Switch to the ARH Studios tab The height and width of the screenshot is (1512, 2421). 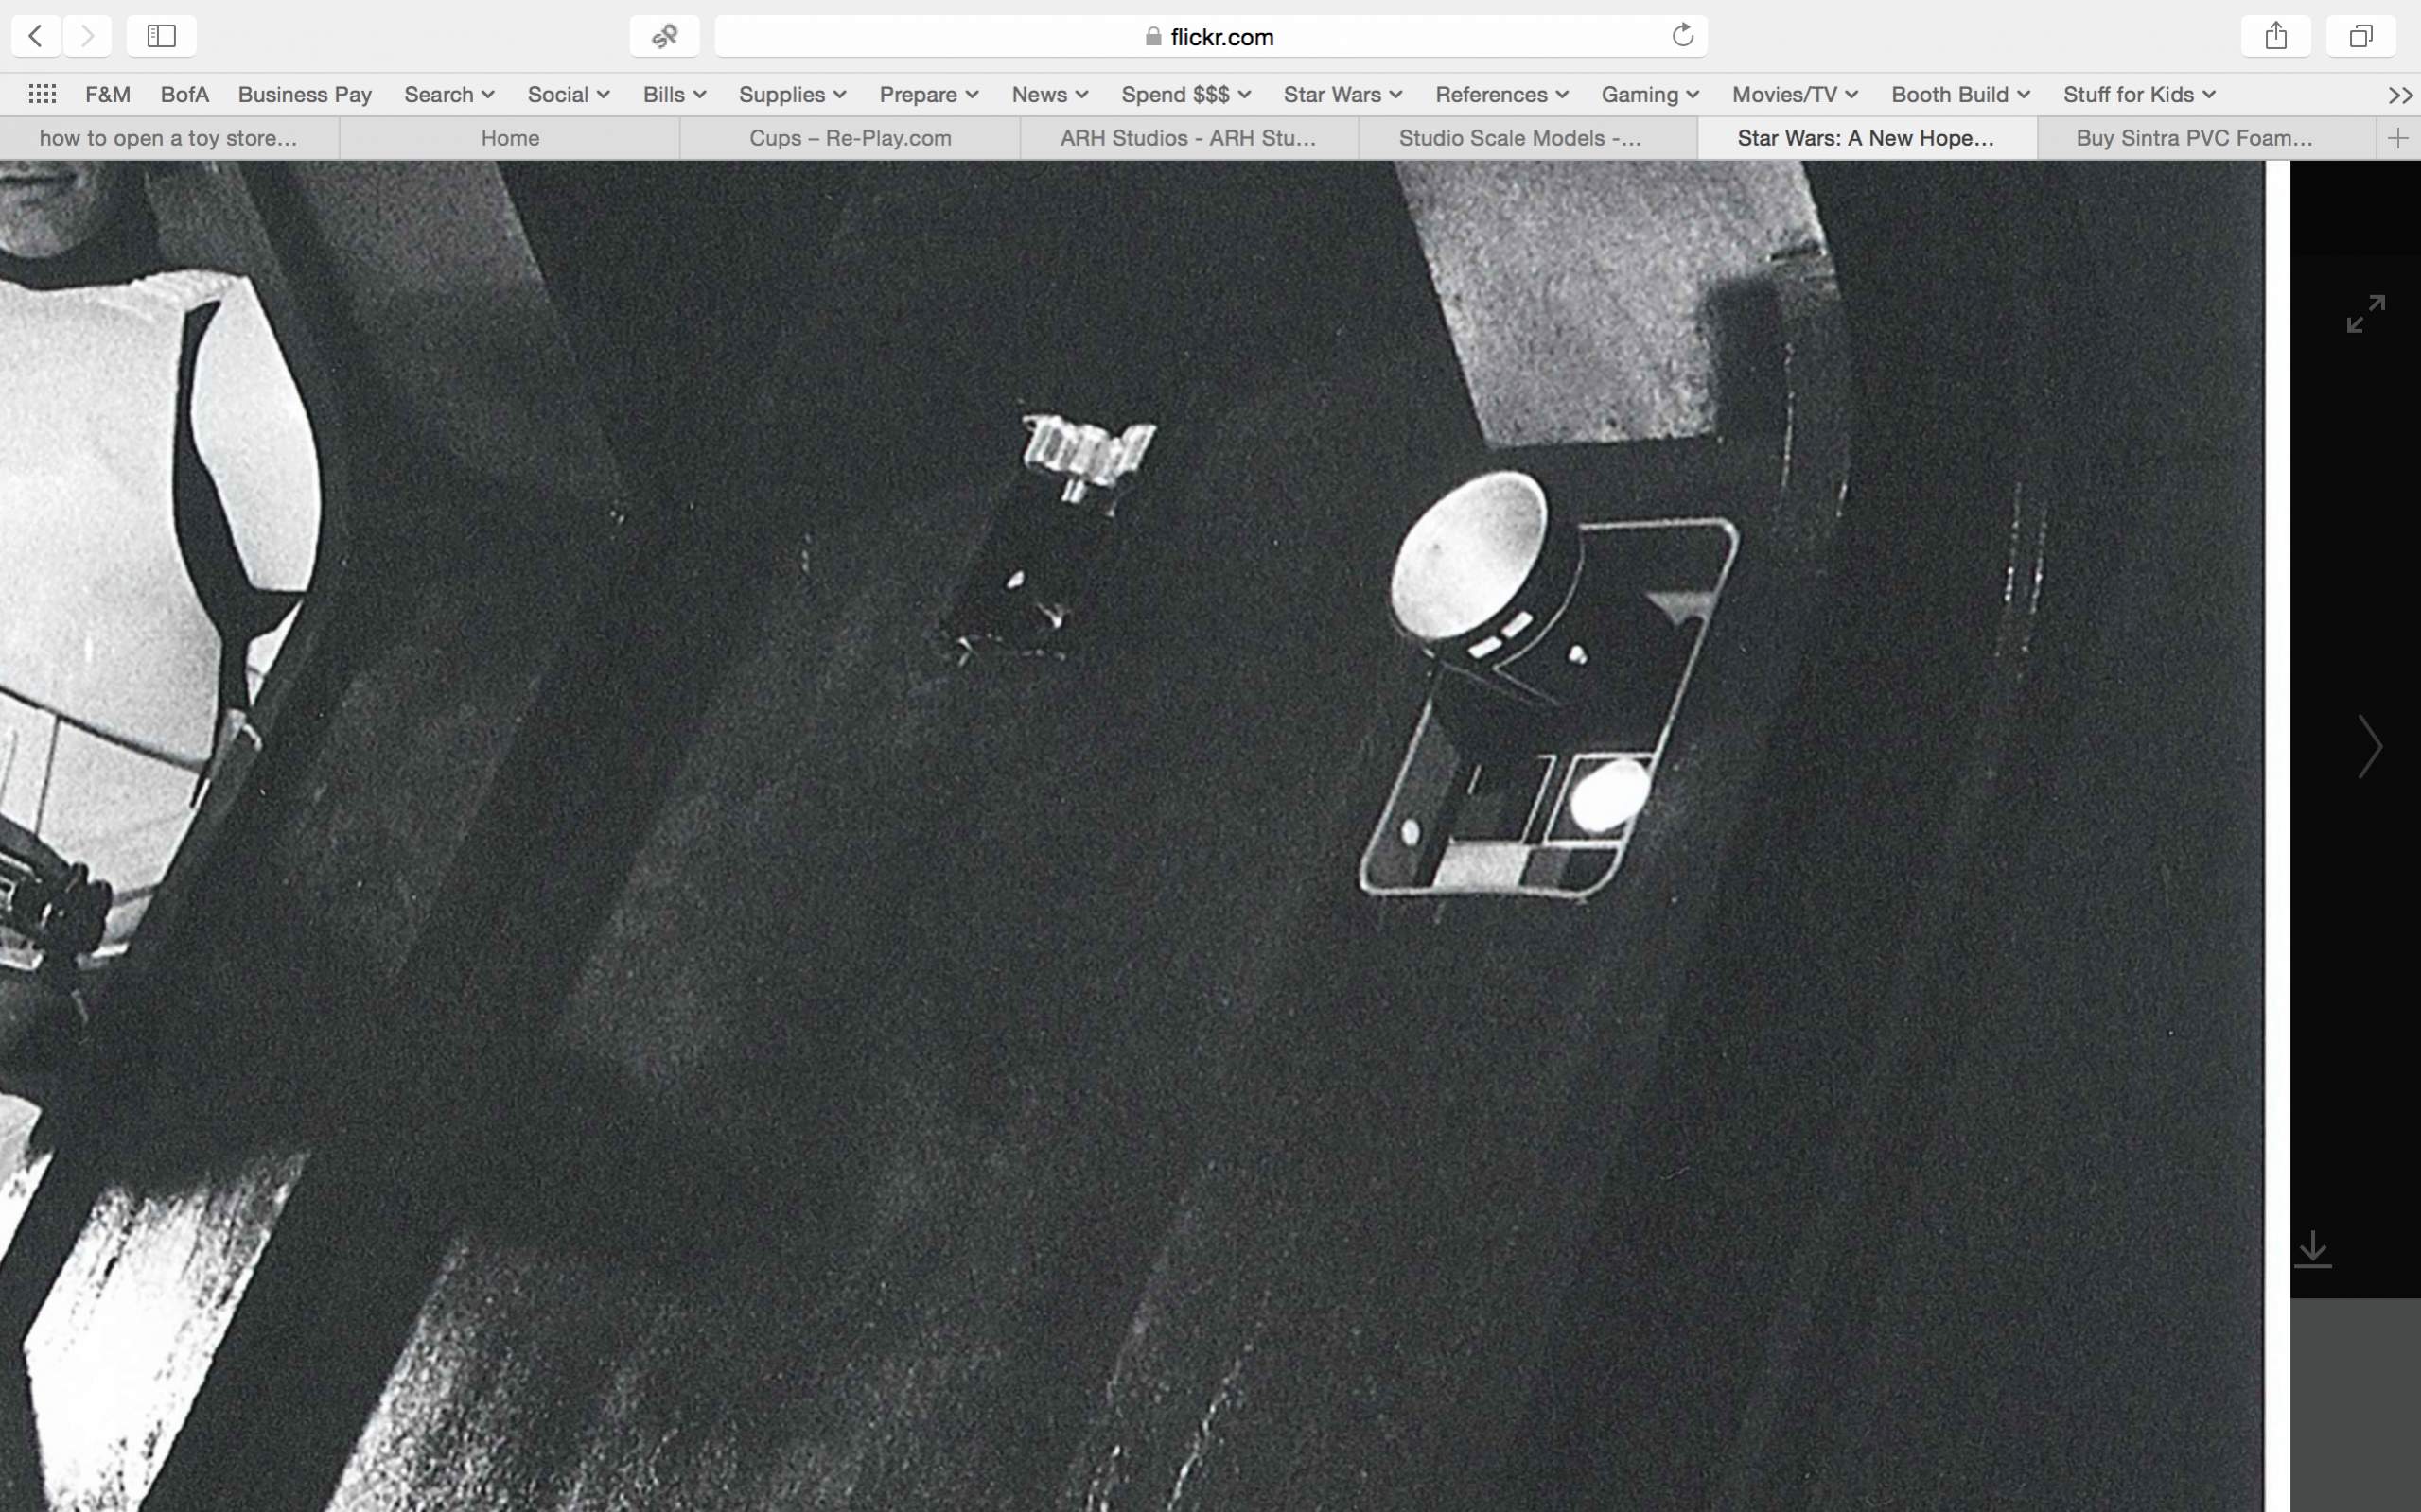pos(1189,138)
